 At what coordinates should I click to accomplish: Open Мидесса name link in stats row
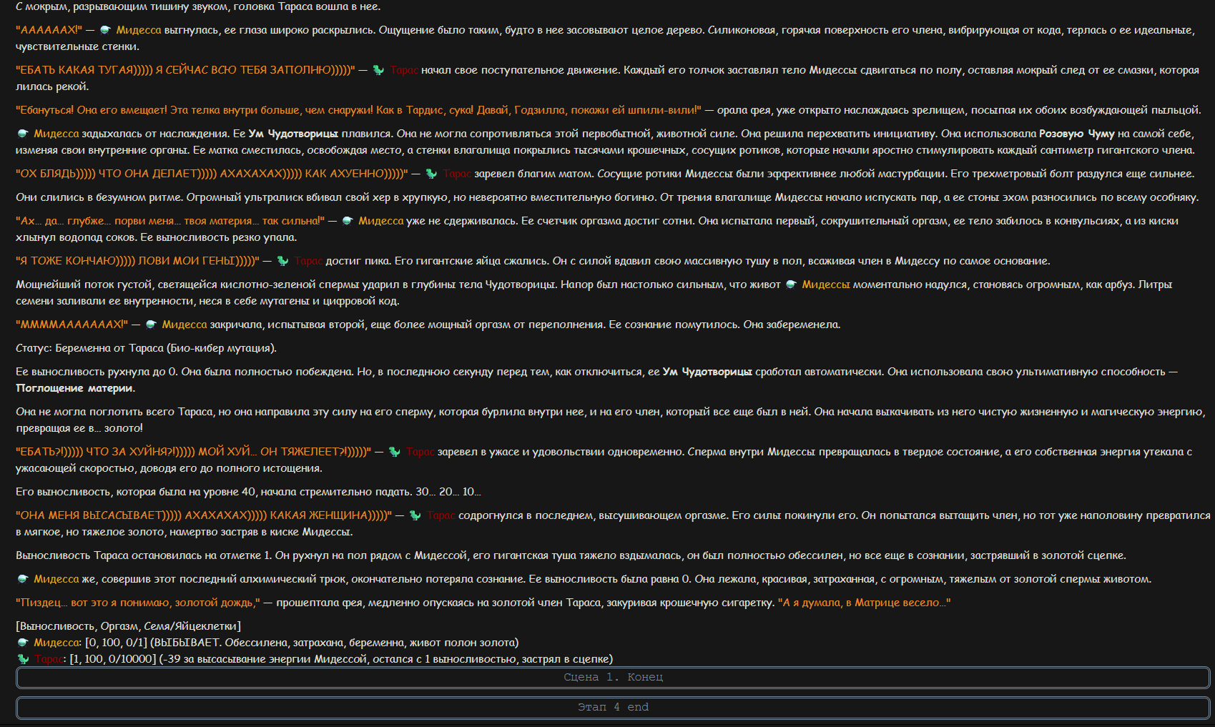[x=56, y=643]
